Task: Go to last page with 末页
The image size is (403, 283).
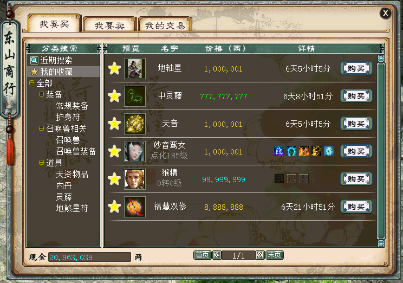Action: pyautogui.click(x=275, y=255)
